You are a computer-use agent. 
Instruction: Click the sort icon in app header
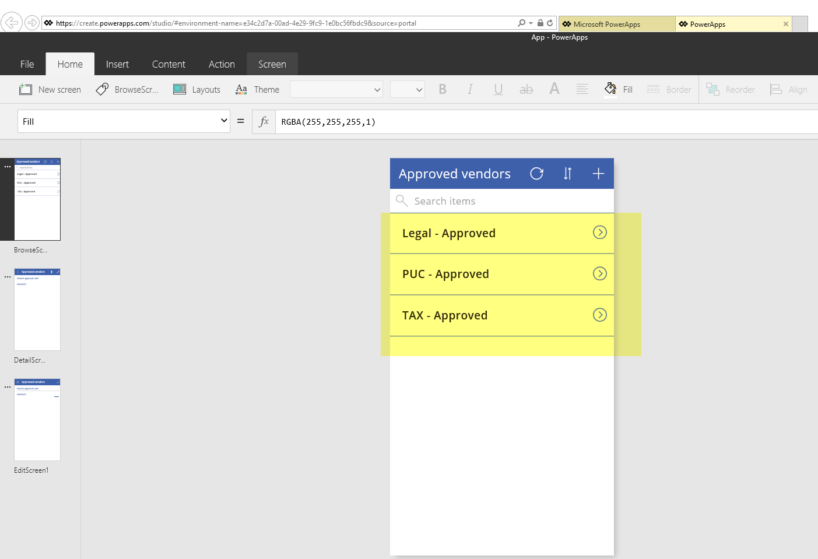tap(567, 174)
